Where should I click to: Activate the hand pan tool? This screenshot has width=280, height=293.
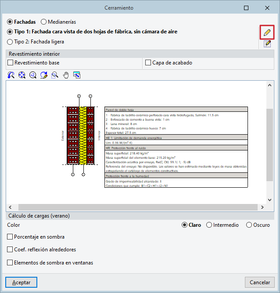66,75
